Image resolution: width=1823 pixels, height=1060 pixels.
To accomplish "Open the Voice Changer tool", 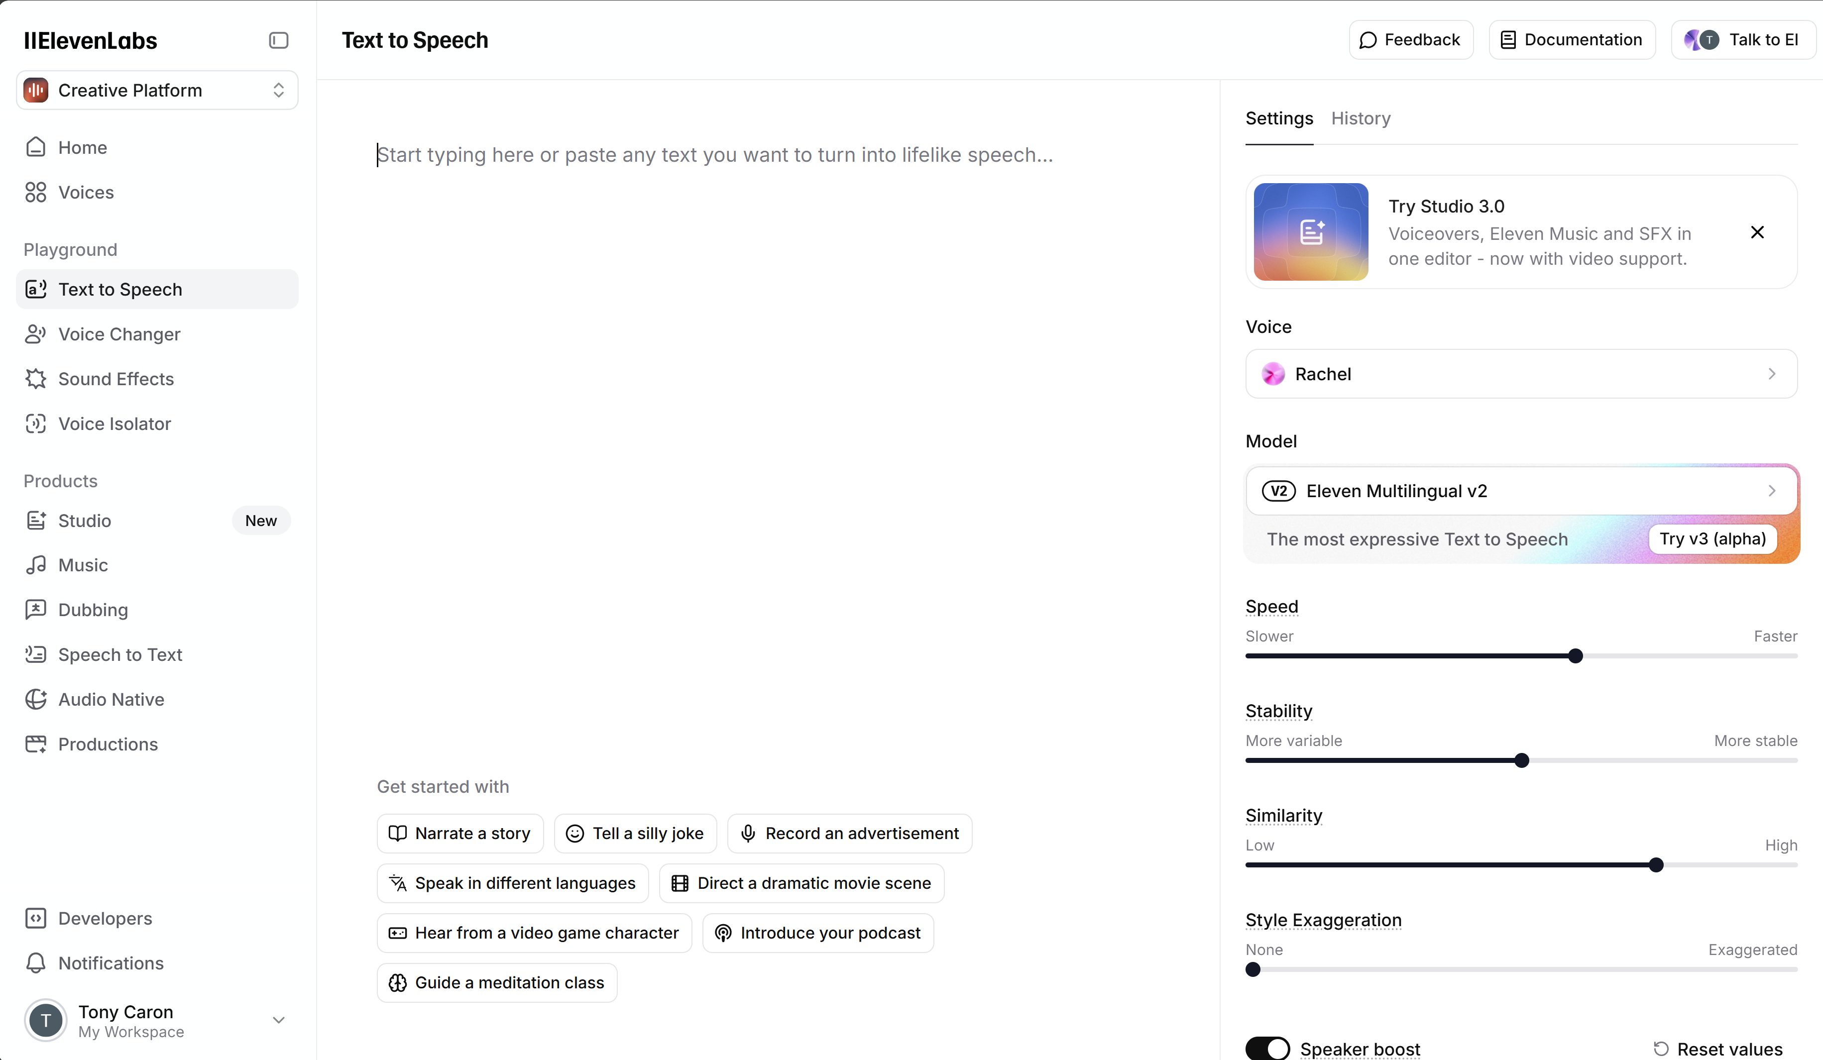I will [119, 334].
